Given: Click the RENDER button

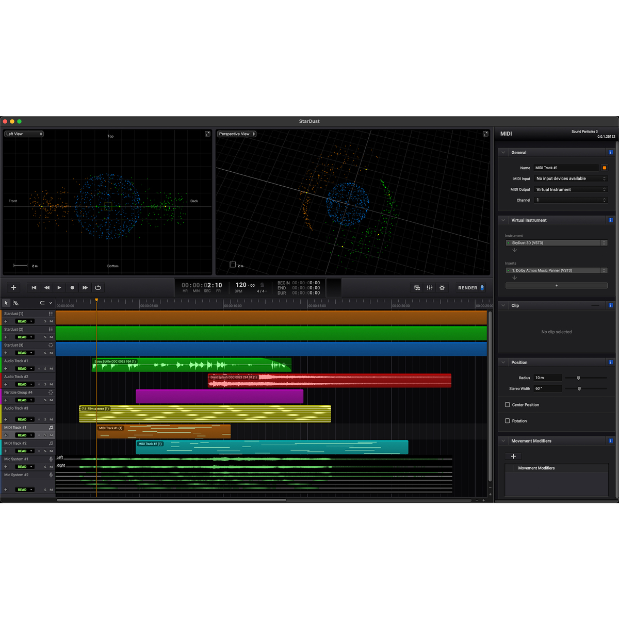Looking at the screenshot, I should click(x=471, y=288).
